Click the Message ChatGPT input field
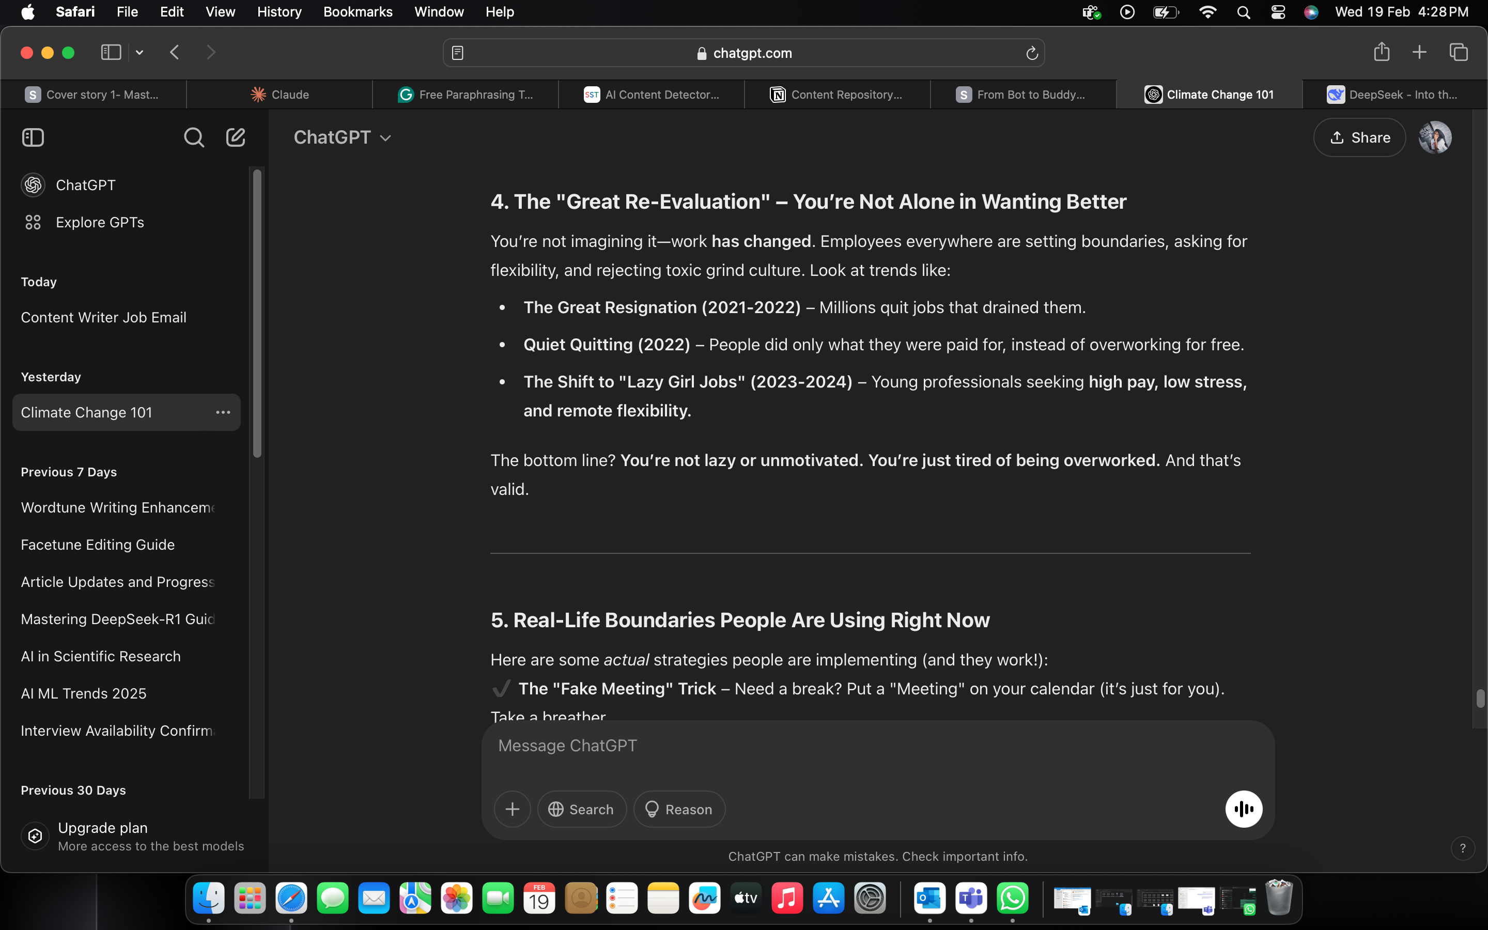 tap(877, 746)
